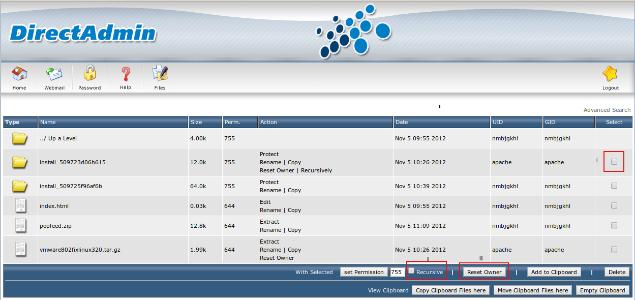Sort the file list by UID column
Image resolution: width=635 pixels, height=300 pixels.
tap(497, 122)
